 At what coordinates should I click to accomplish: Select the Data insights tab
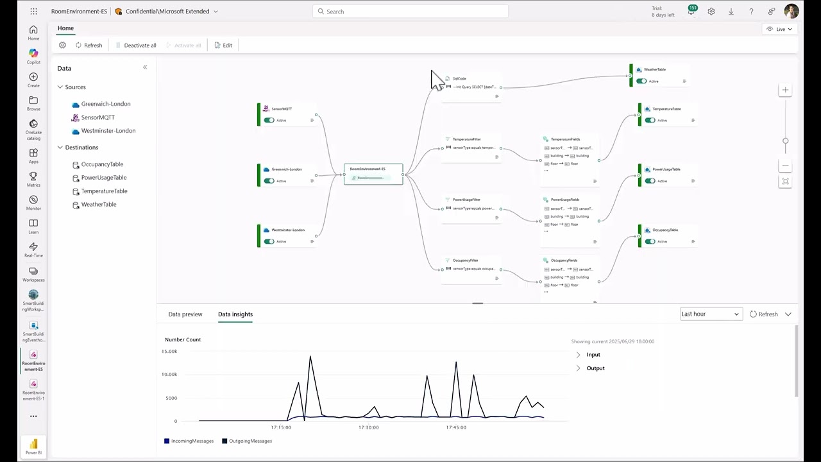pyautogui.click(x=235, y=314)
